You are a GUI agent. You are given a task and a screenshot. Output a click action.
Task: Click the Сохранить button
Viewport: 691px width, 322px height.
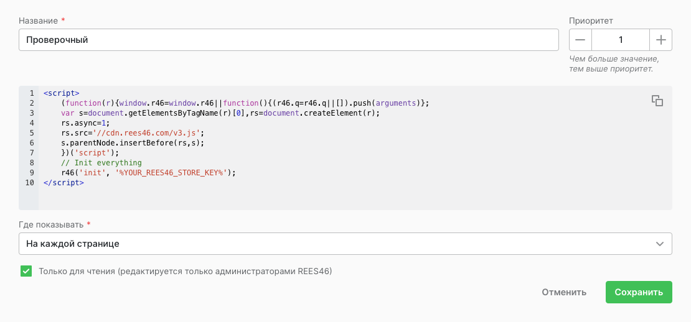(x=639, y=293)
